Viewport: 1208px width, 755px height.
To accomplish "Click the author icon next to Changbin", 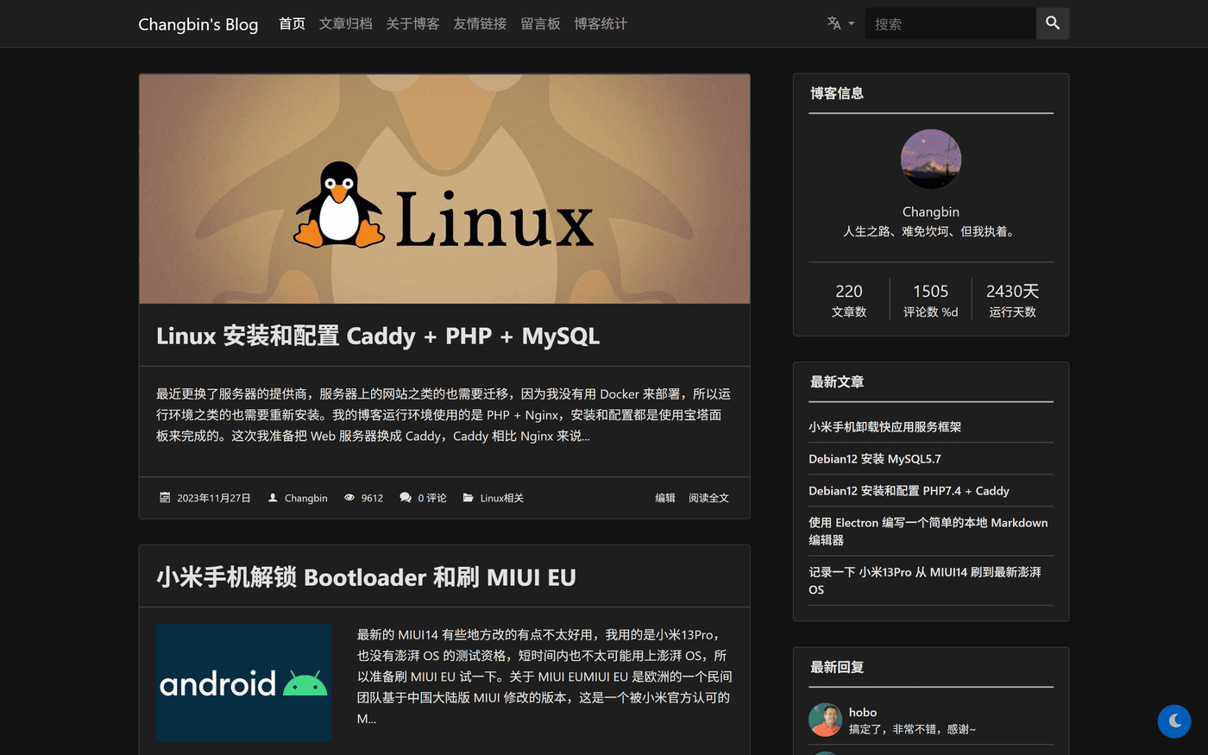I will 272,497.
